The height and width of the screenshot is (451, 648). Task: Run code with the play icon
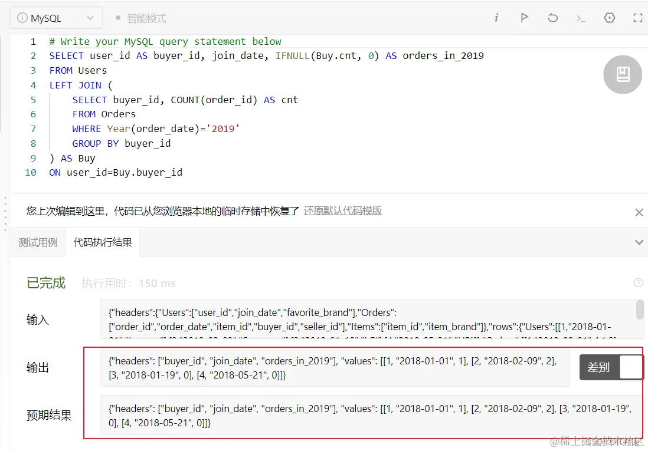525,18
